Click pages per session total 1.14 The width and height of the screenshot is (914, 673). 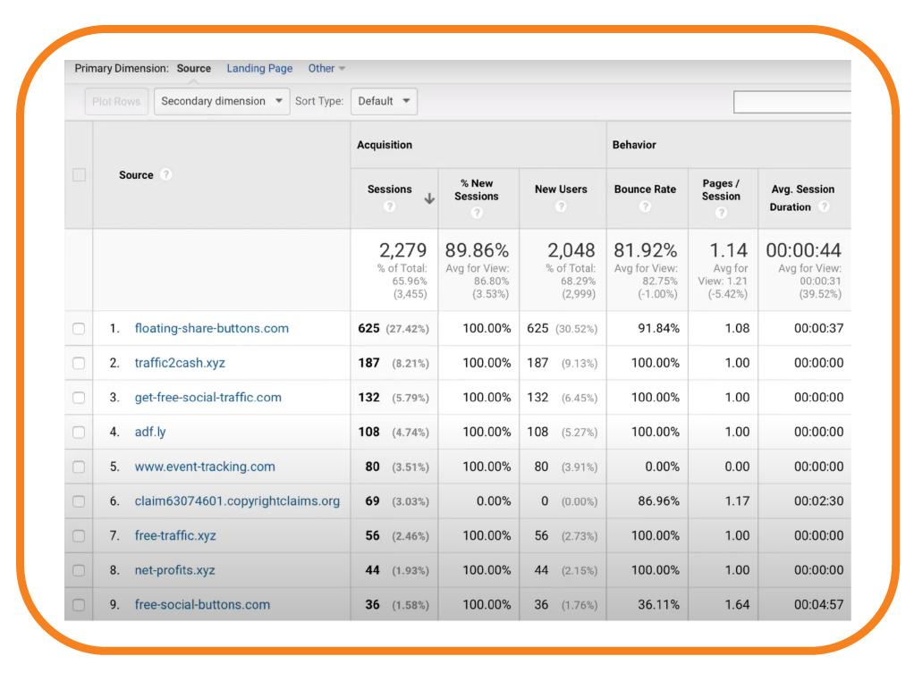tap(729, 250)
